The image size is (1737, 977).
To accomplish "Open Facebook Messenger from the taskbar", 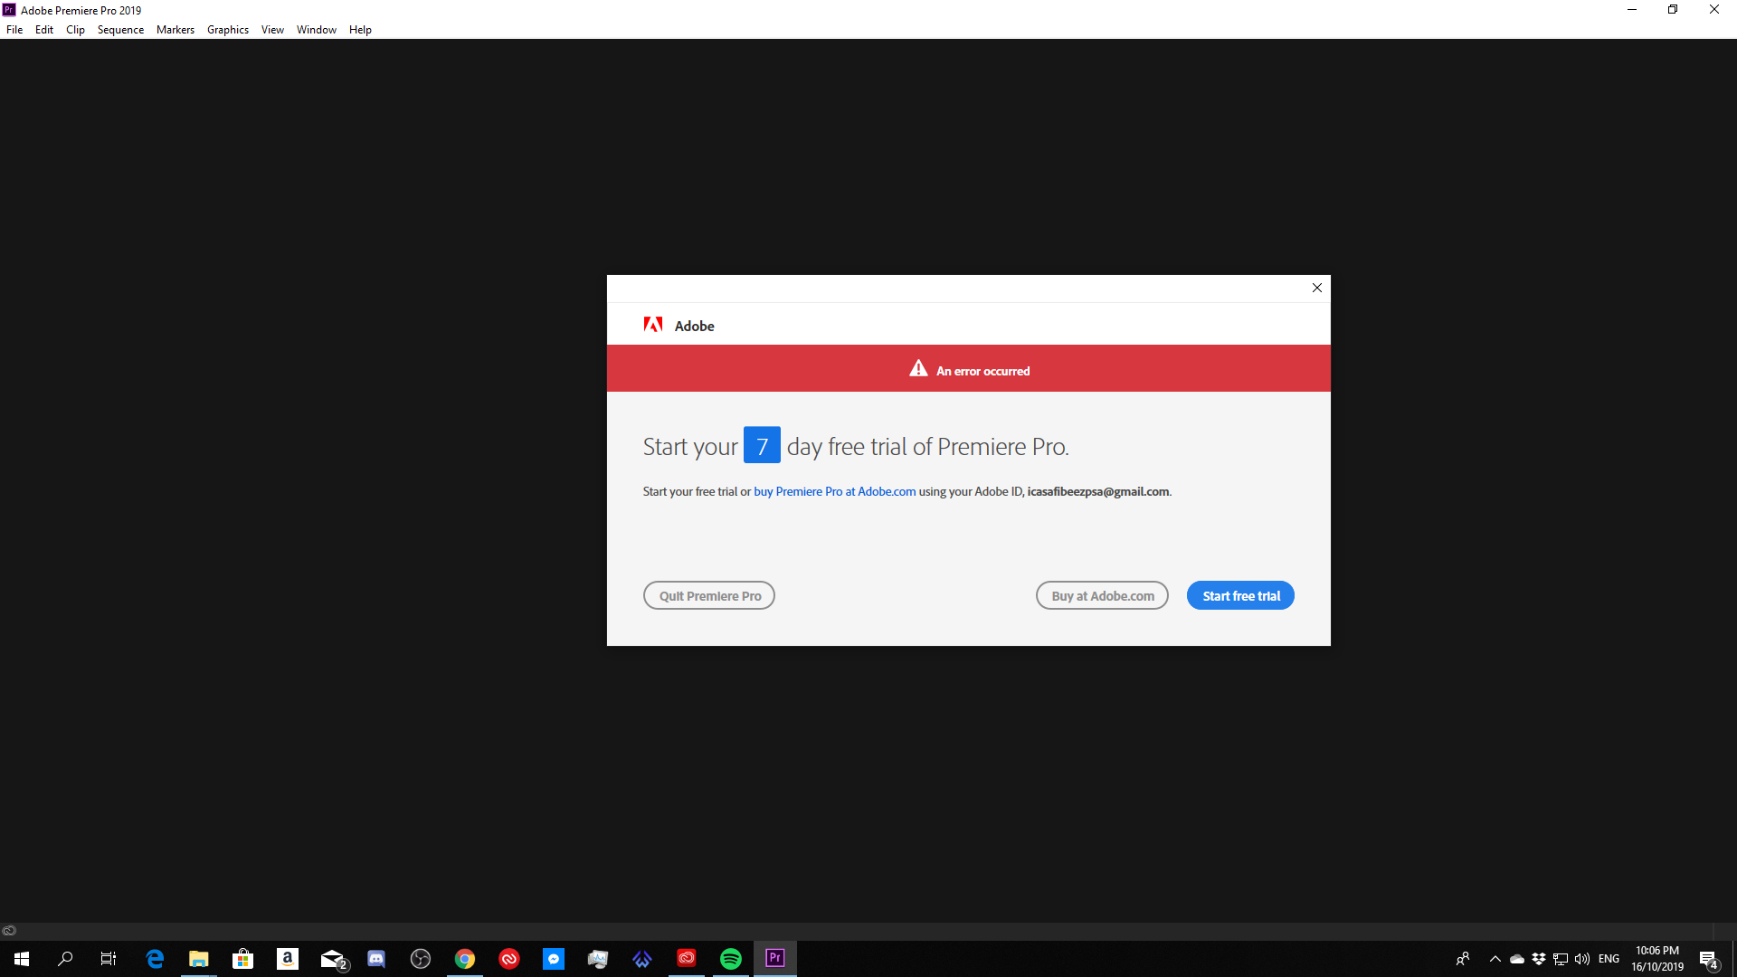I will pyautogui.click(x=553, y=959).
